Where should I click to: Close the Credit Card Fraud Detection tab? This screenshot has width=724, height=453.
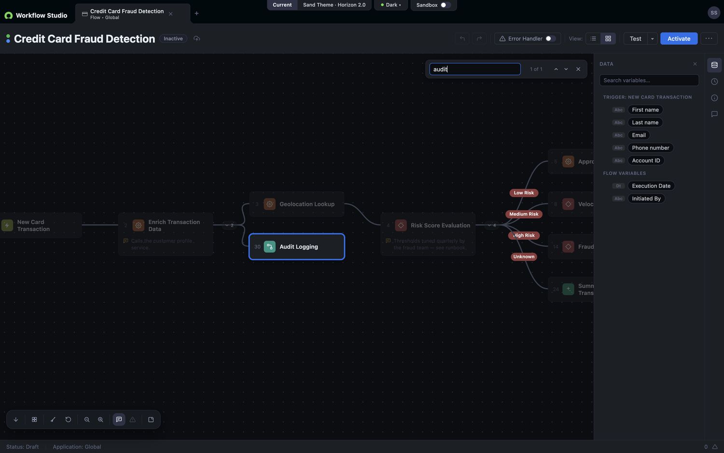coord(171,14)
